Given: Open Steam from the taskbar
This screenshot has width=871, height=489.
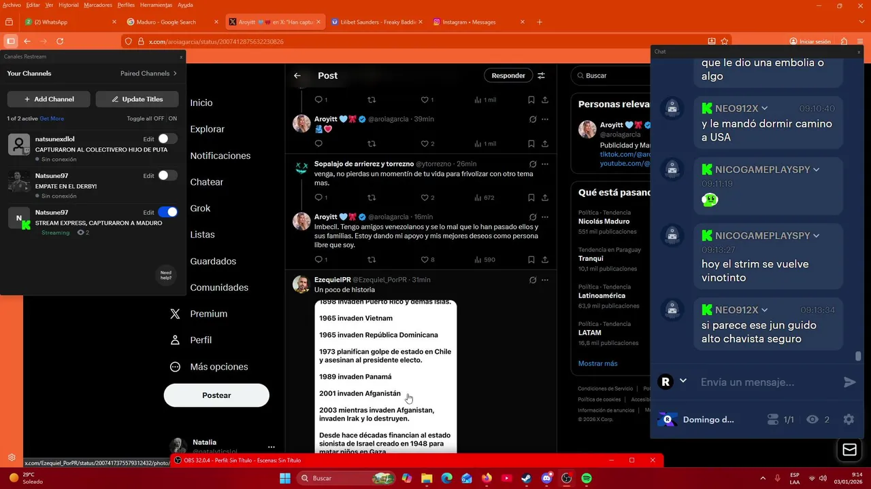Looking at the screenshot, I should [x=527, y=478].
